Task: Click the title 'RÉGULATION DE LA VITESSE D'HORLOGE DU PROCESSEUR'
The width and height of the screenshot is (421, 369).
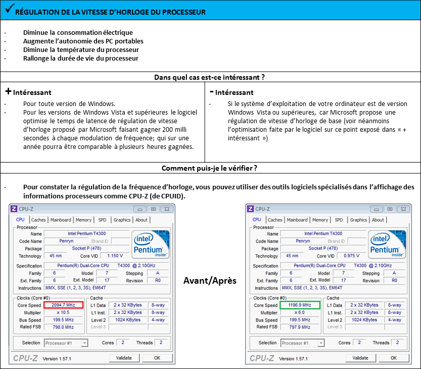Action: point(110,12)
